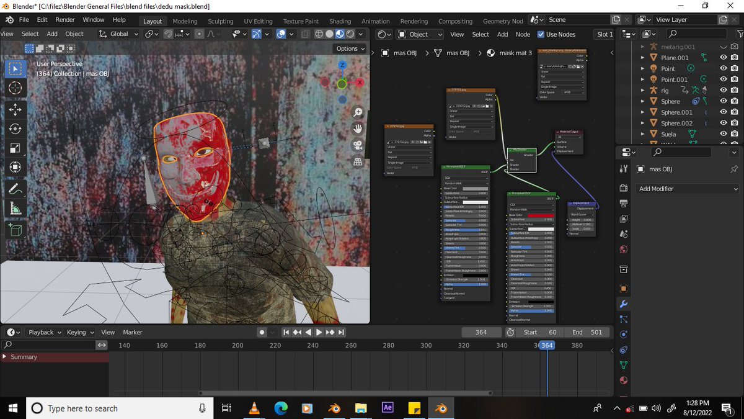
Task: Open the Physics properties tab
Action: pos(624,335)
